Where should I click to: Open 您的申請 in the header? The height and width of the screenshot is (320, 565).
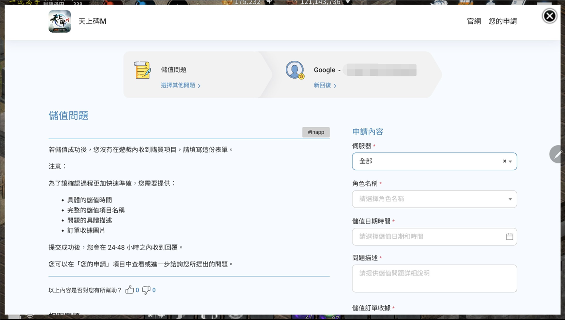click(x=502, y=21)
